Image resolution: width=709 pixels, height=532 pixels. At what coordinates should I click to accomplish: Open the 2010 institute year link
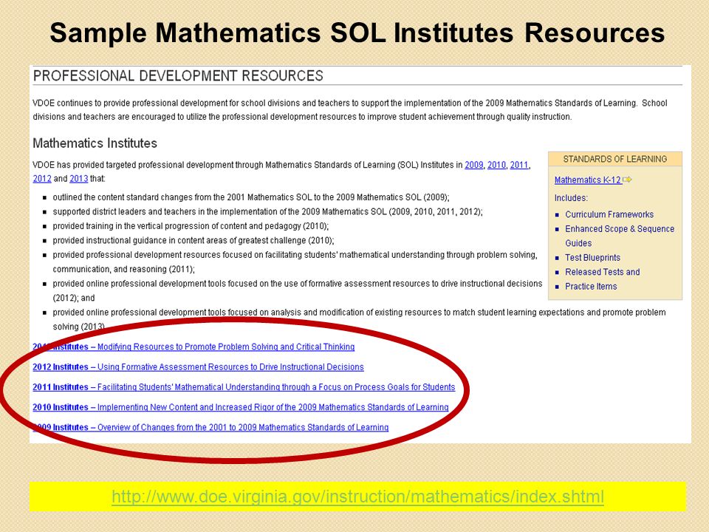tap(496, 165)
